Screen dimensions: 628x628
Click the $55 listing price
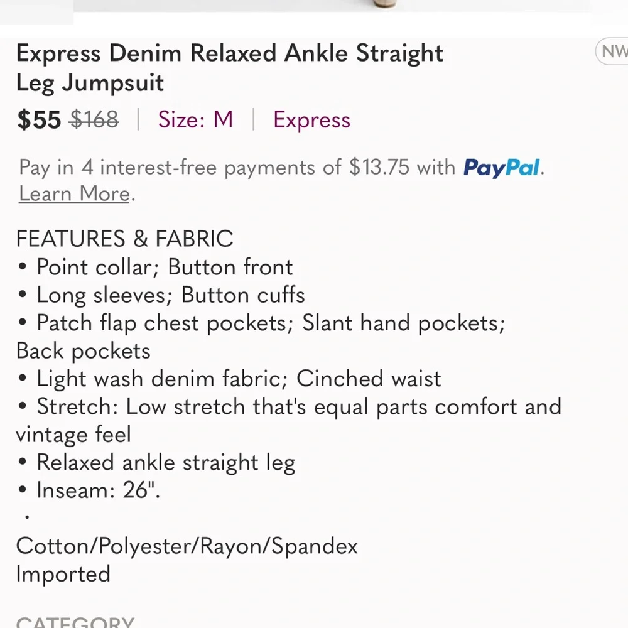[38, 120]
